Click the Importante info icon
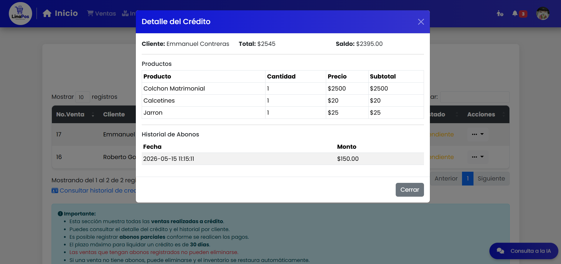Image resolution: width=561 pixels, height=264 pixels. point(60,214)
